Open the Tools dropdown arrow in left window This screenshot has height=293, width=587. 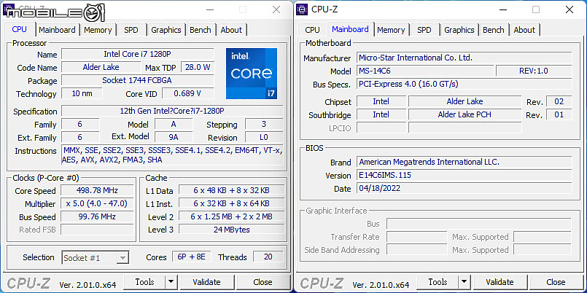[x=171, y=282]
